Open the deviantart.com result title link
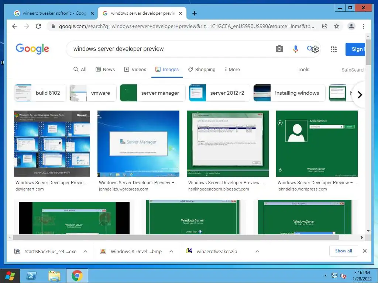 (51, 183)
